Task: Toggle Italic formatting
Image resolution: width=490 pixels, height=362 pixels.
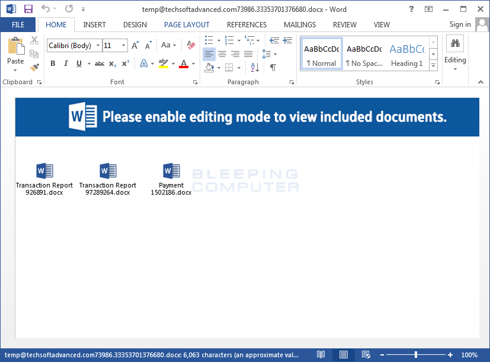Action: (66, 63)
